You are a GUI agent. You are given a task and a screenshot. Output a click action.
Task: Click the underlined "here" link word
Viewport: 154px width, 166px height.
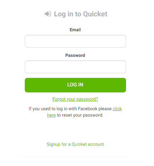tap(51, 115)
